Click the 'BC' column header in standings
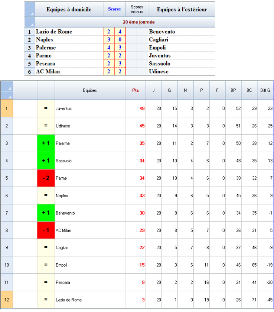The width and height of the screenshot is (274, 312). 249,90
